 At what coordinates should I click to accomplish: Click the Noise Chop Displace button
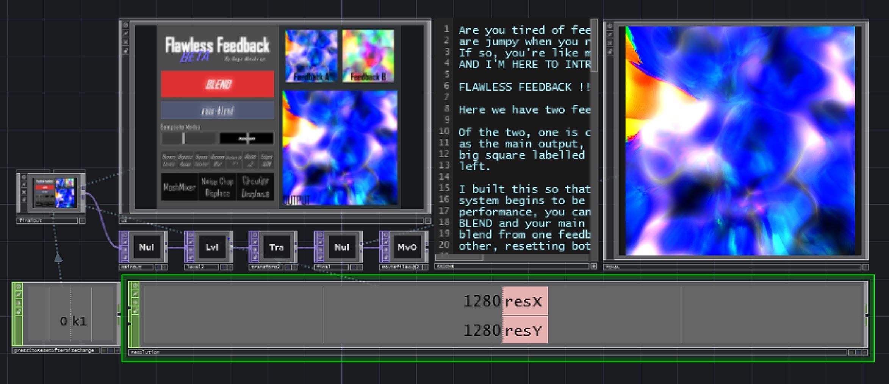tap(218, 187)
